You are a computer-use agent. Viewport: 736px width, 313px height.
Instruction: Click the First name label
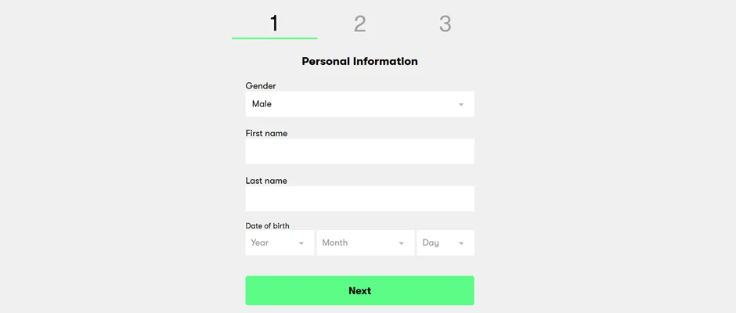pos(266,133)
